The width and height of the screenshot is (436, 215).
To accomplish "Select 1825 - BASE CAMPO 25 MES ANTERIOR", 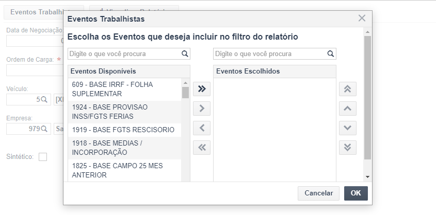I will pos(124,171).
